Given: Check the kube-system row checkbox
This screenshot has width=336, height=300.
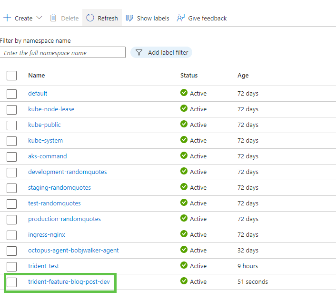Looking at the screenshot, I should (x=11, y=141).
